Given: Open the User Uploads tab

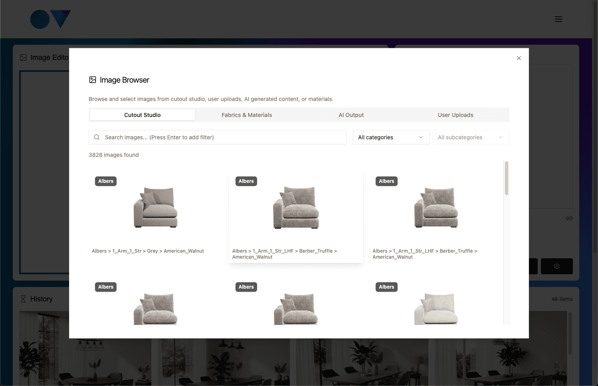Looking at the screenshot, I should (x=455, y=115).
